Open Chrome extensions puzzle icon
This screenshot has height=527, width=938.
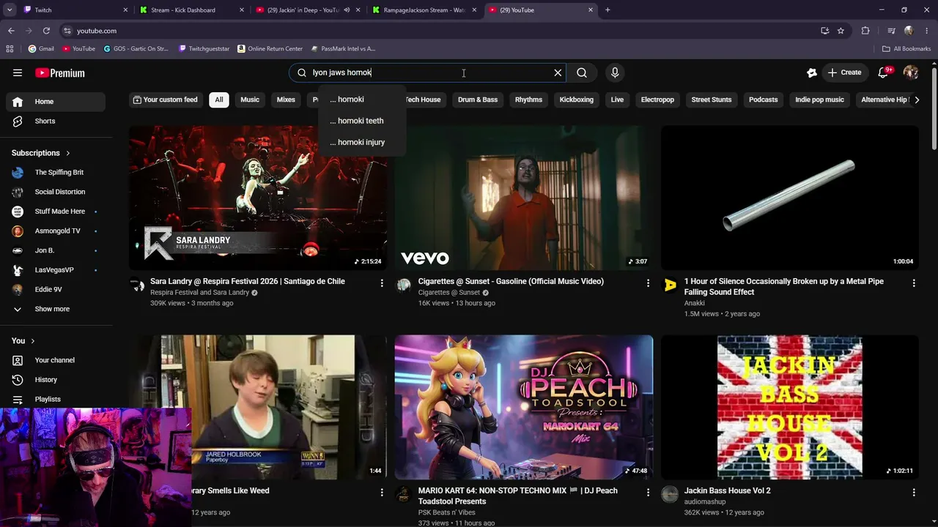[865, 31]
